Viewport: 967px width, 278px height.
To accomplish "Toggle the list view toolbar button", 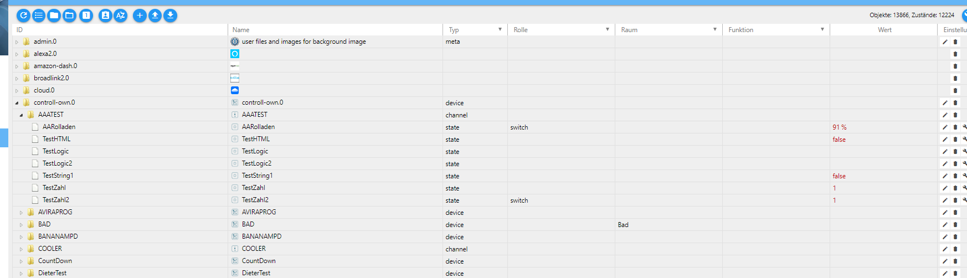I will [x=39, y=16].
